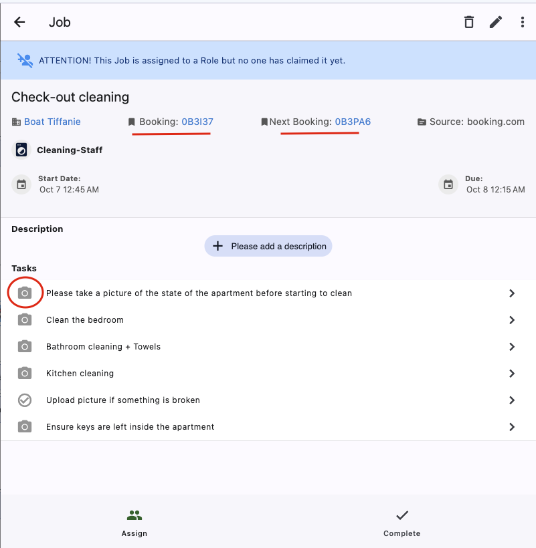Select the Assign tab at bottom
Viewport: 536px width, 548px height.
(x=135, y=523)
